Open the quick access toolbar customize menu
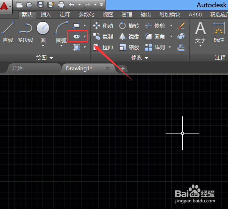Viewport: 228px width, 209px height. [x=101, y=5]
